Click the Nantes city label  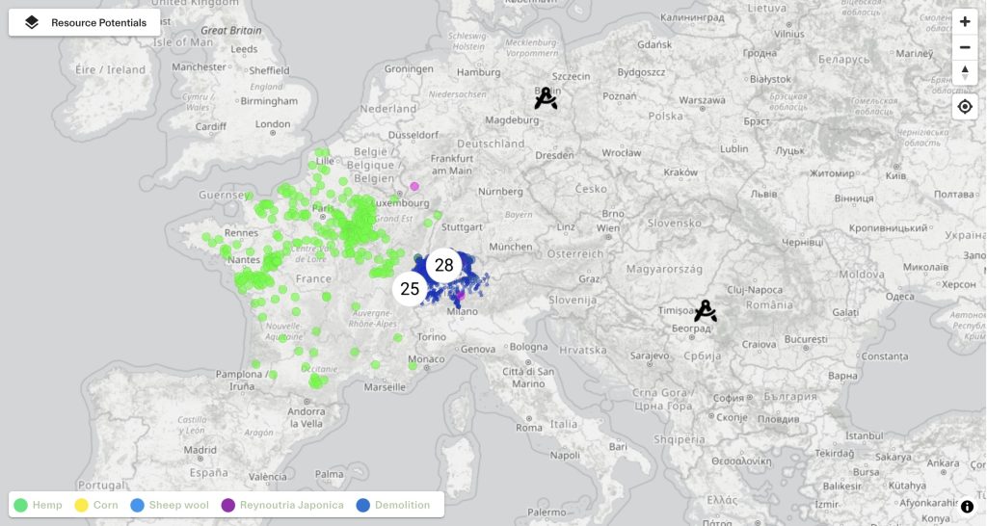[x=244, y=260]
